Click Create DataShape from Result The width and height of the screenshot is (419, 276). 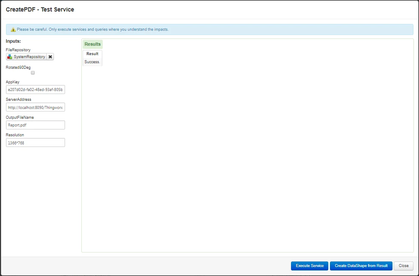point(361,266)
